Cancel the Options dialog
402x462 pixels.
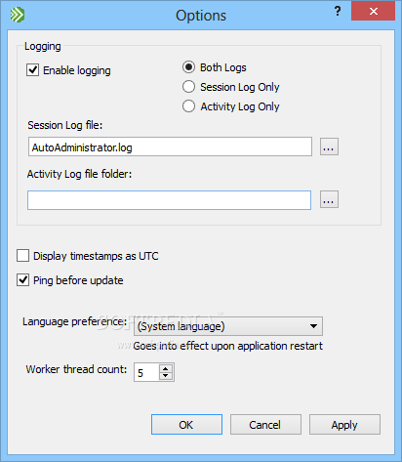265,425
